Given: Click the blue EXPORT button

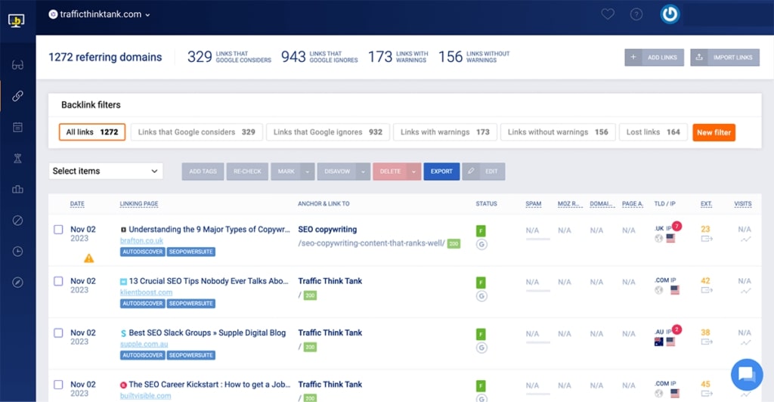Looking at the screenshot, I should 441,172.
